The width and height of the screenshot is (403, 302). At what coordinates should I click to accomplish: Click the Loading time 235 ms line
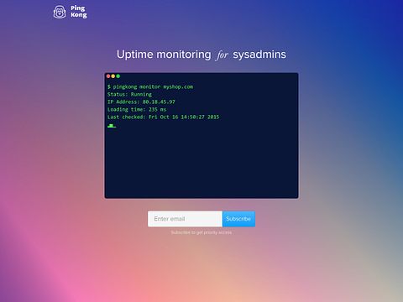pos(137,109)
